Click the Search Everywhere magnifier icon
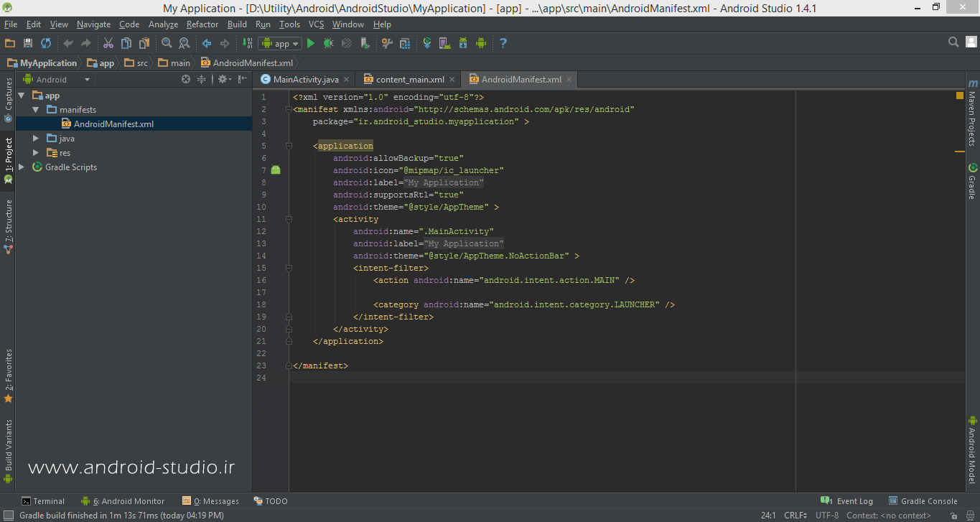The width and height of the screenshot is (980, 522). pyautogui.click(x=953, y=42)
